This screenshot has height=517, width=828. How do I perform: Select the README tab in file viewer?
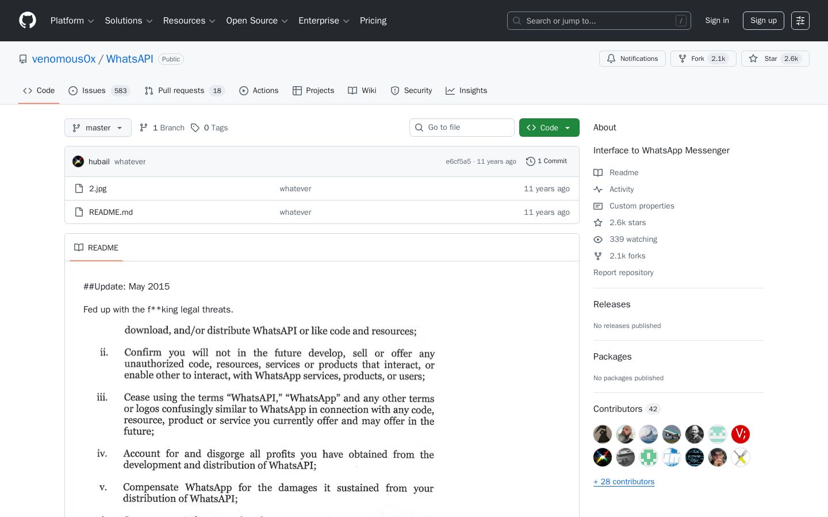pyautogui.click(x=96, y=248)
